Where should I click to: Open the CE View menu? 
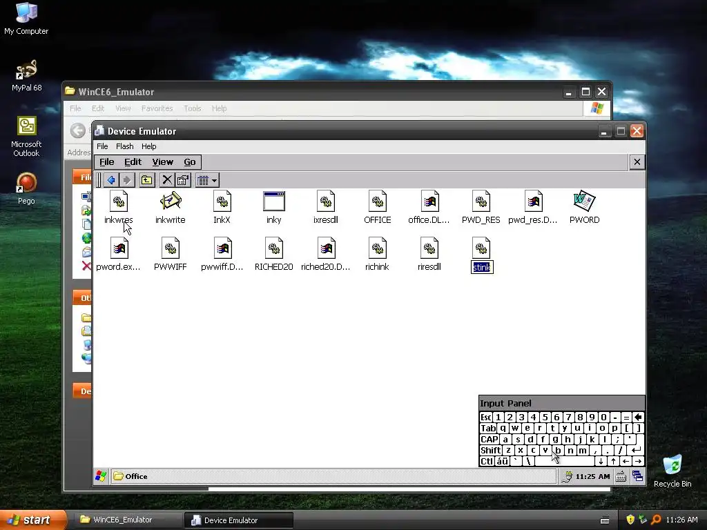(163, 161)
